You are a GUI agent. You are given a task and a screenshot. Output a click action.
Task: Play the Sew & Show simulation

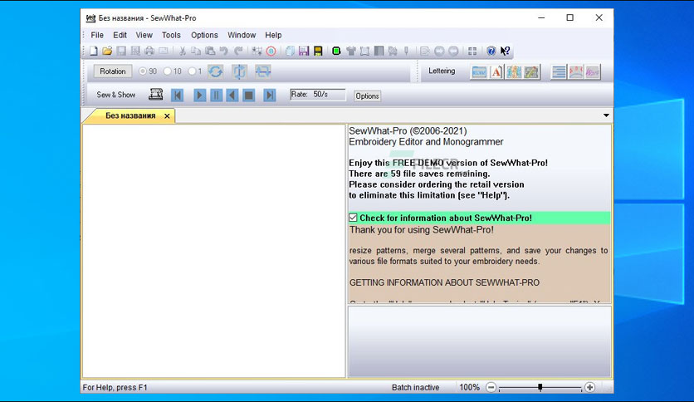pyautogui.click(x=199, y=95)
